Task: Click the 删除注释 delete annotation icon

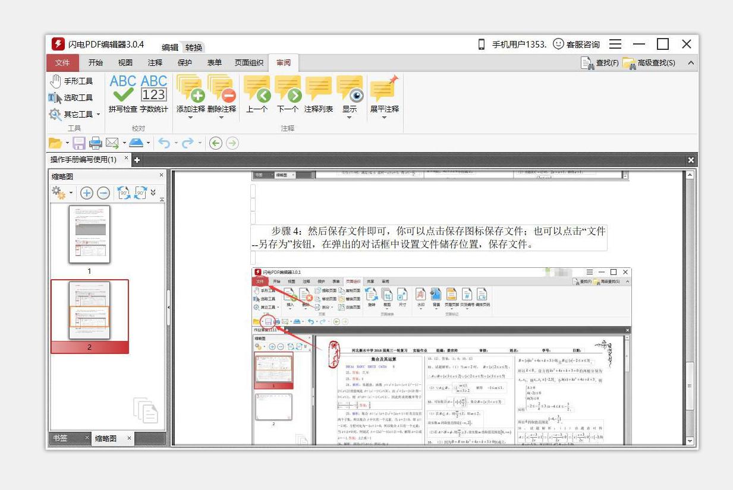Action: (x=222, y=88)
